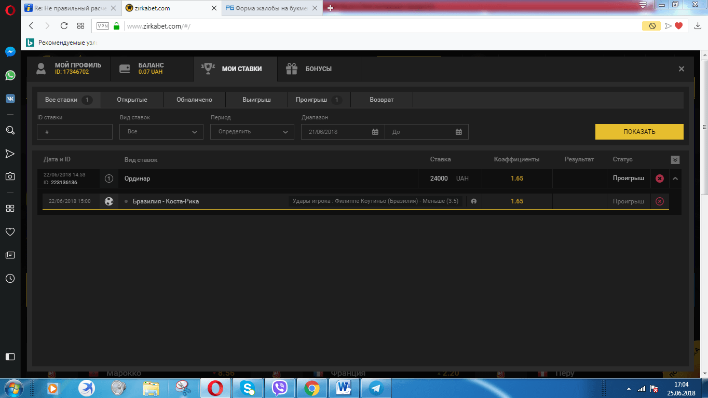Open the 'Период' dropdown
Image resolution: width=708 pixels, height=398 pixels.
252,132
